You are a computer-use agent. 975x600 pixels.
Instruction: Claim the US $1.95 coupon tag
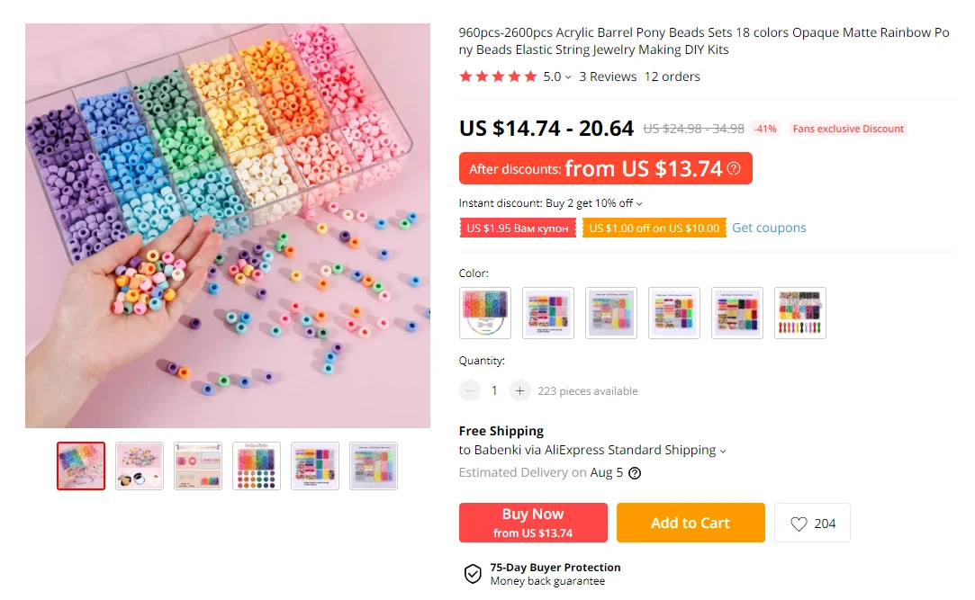[517, 228]
